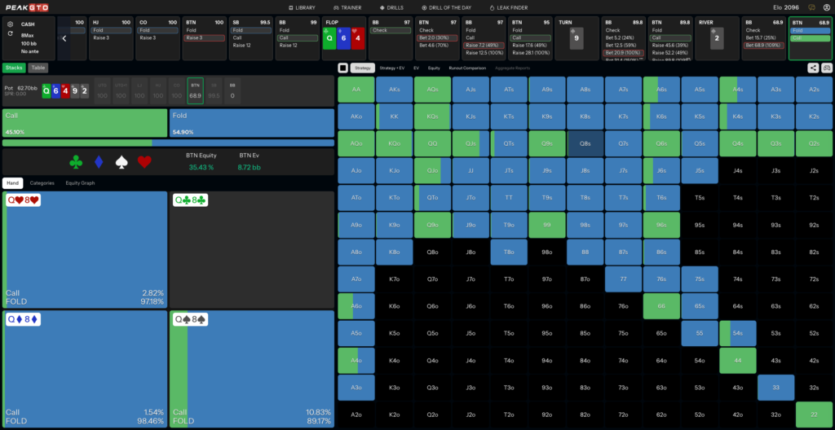Select the Q♠8♠ hand combo card
The image size is (835, 430).
tap(252, 369)
